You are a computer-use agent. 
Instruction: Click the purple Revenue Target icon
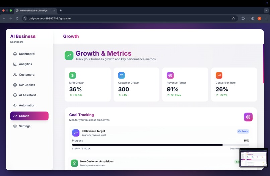(x=170, y=75)
